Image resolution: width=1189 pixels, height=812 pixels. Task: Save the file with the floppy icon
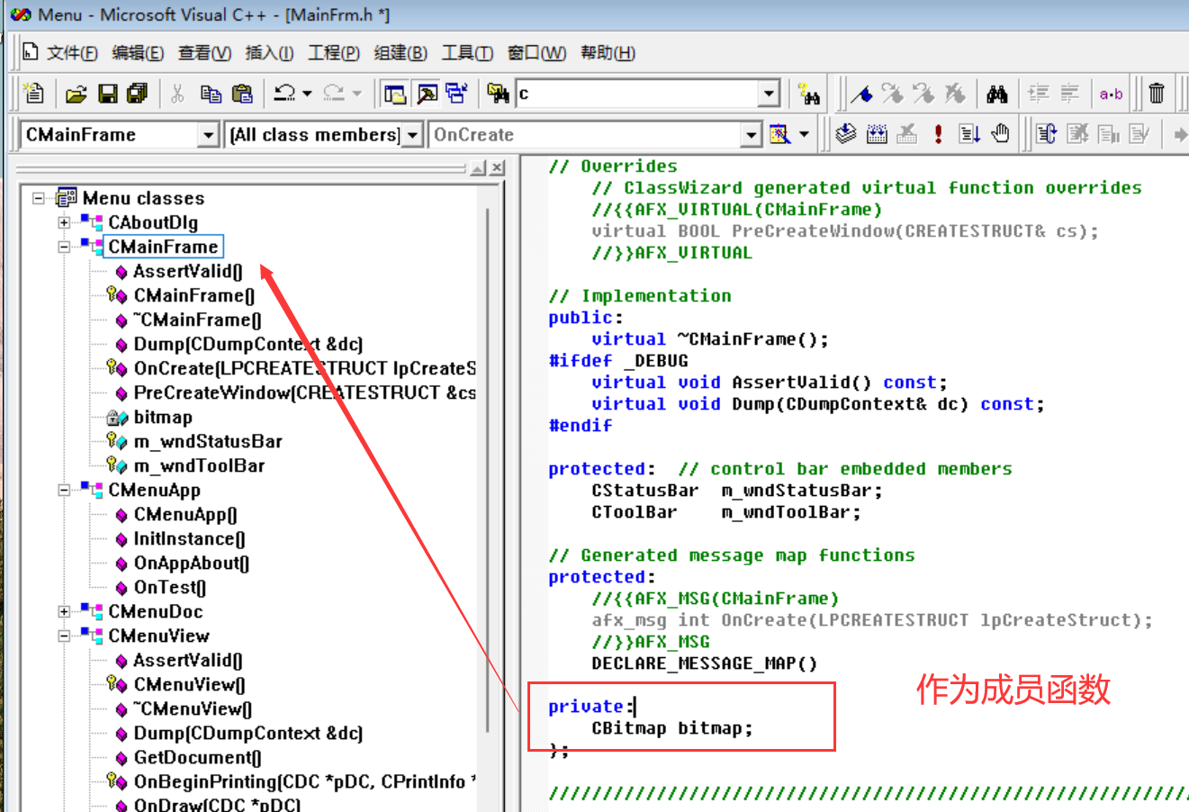(108, 93)
